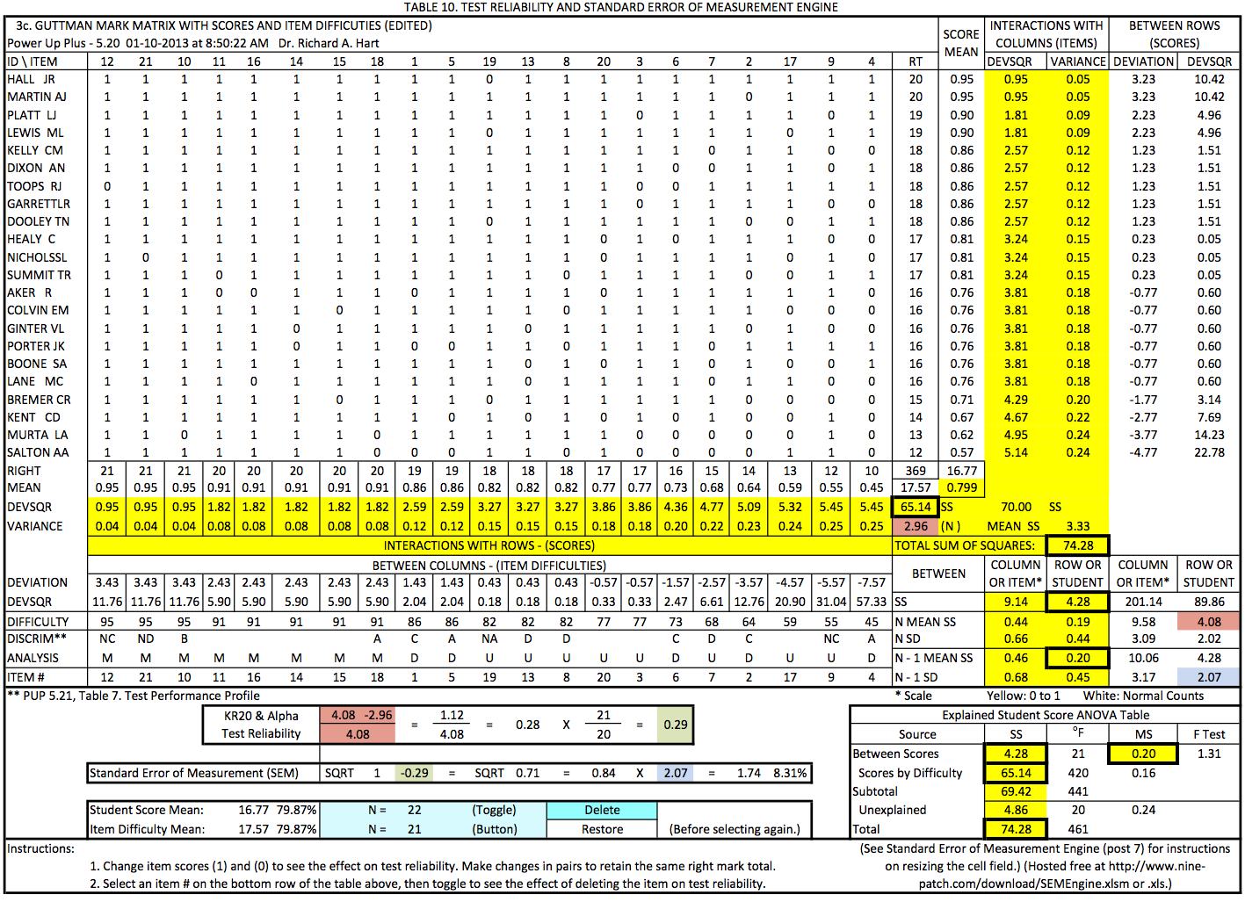The height and width of the screenshot is (902, 1245).
Task: Click the Explained Student Score ANOVA Table heading
Action: [1046, 715]
